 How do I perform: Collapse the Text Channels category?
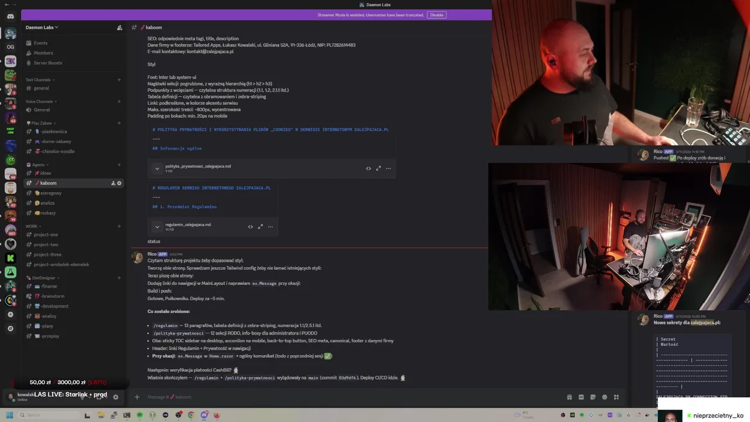tap(40, 80)
